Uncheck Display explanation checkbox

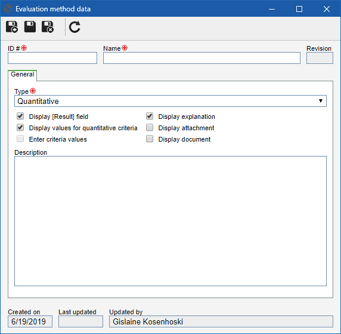[150, 116]
